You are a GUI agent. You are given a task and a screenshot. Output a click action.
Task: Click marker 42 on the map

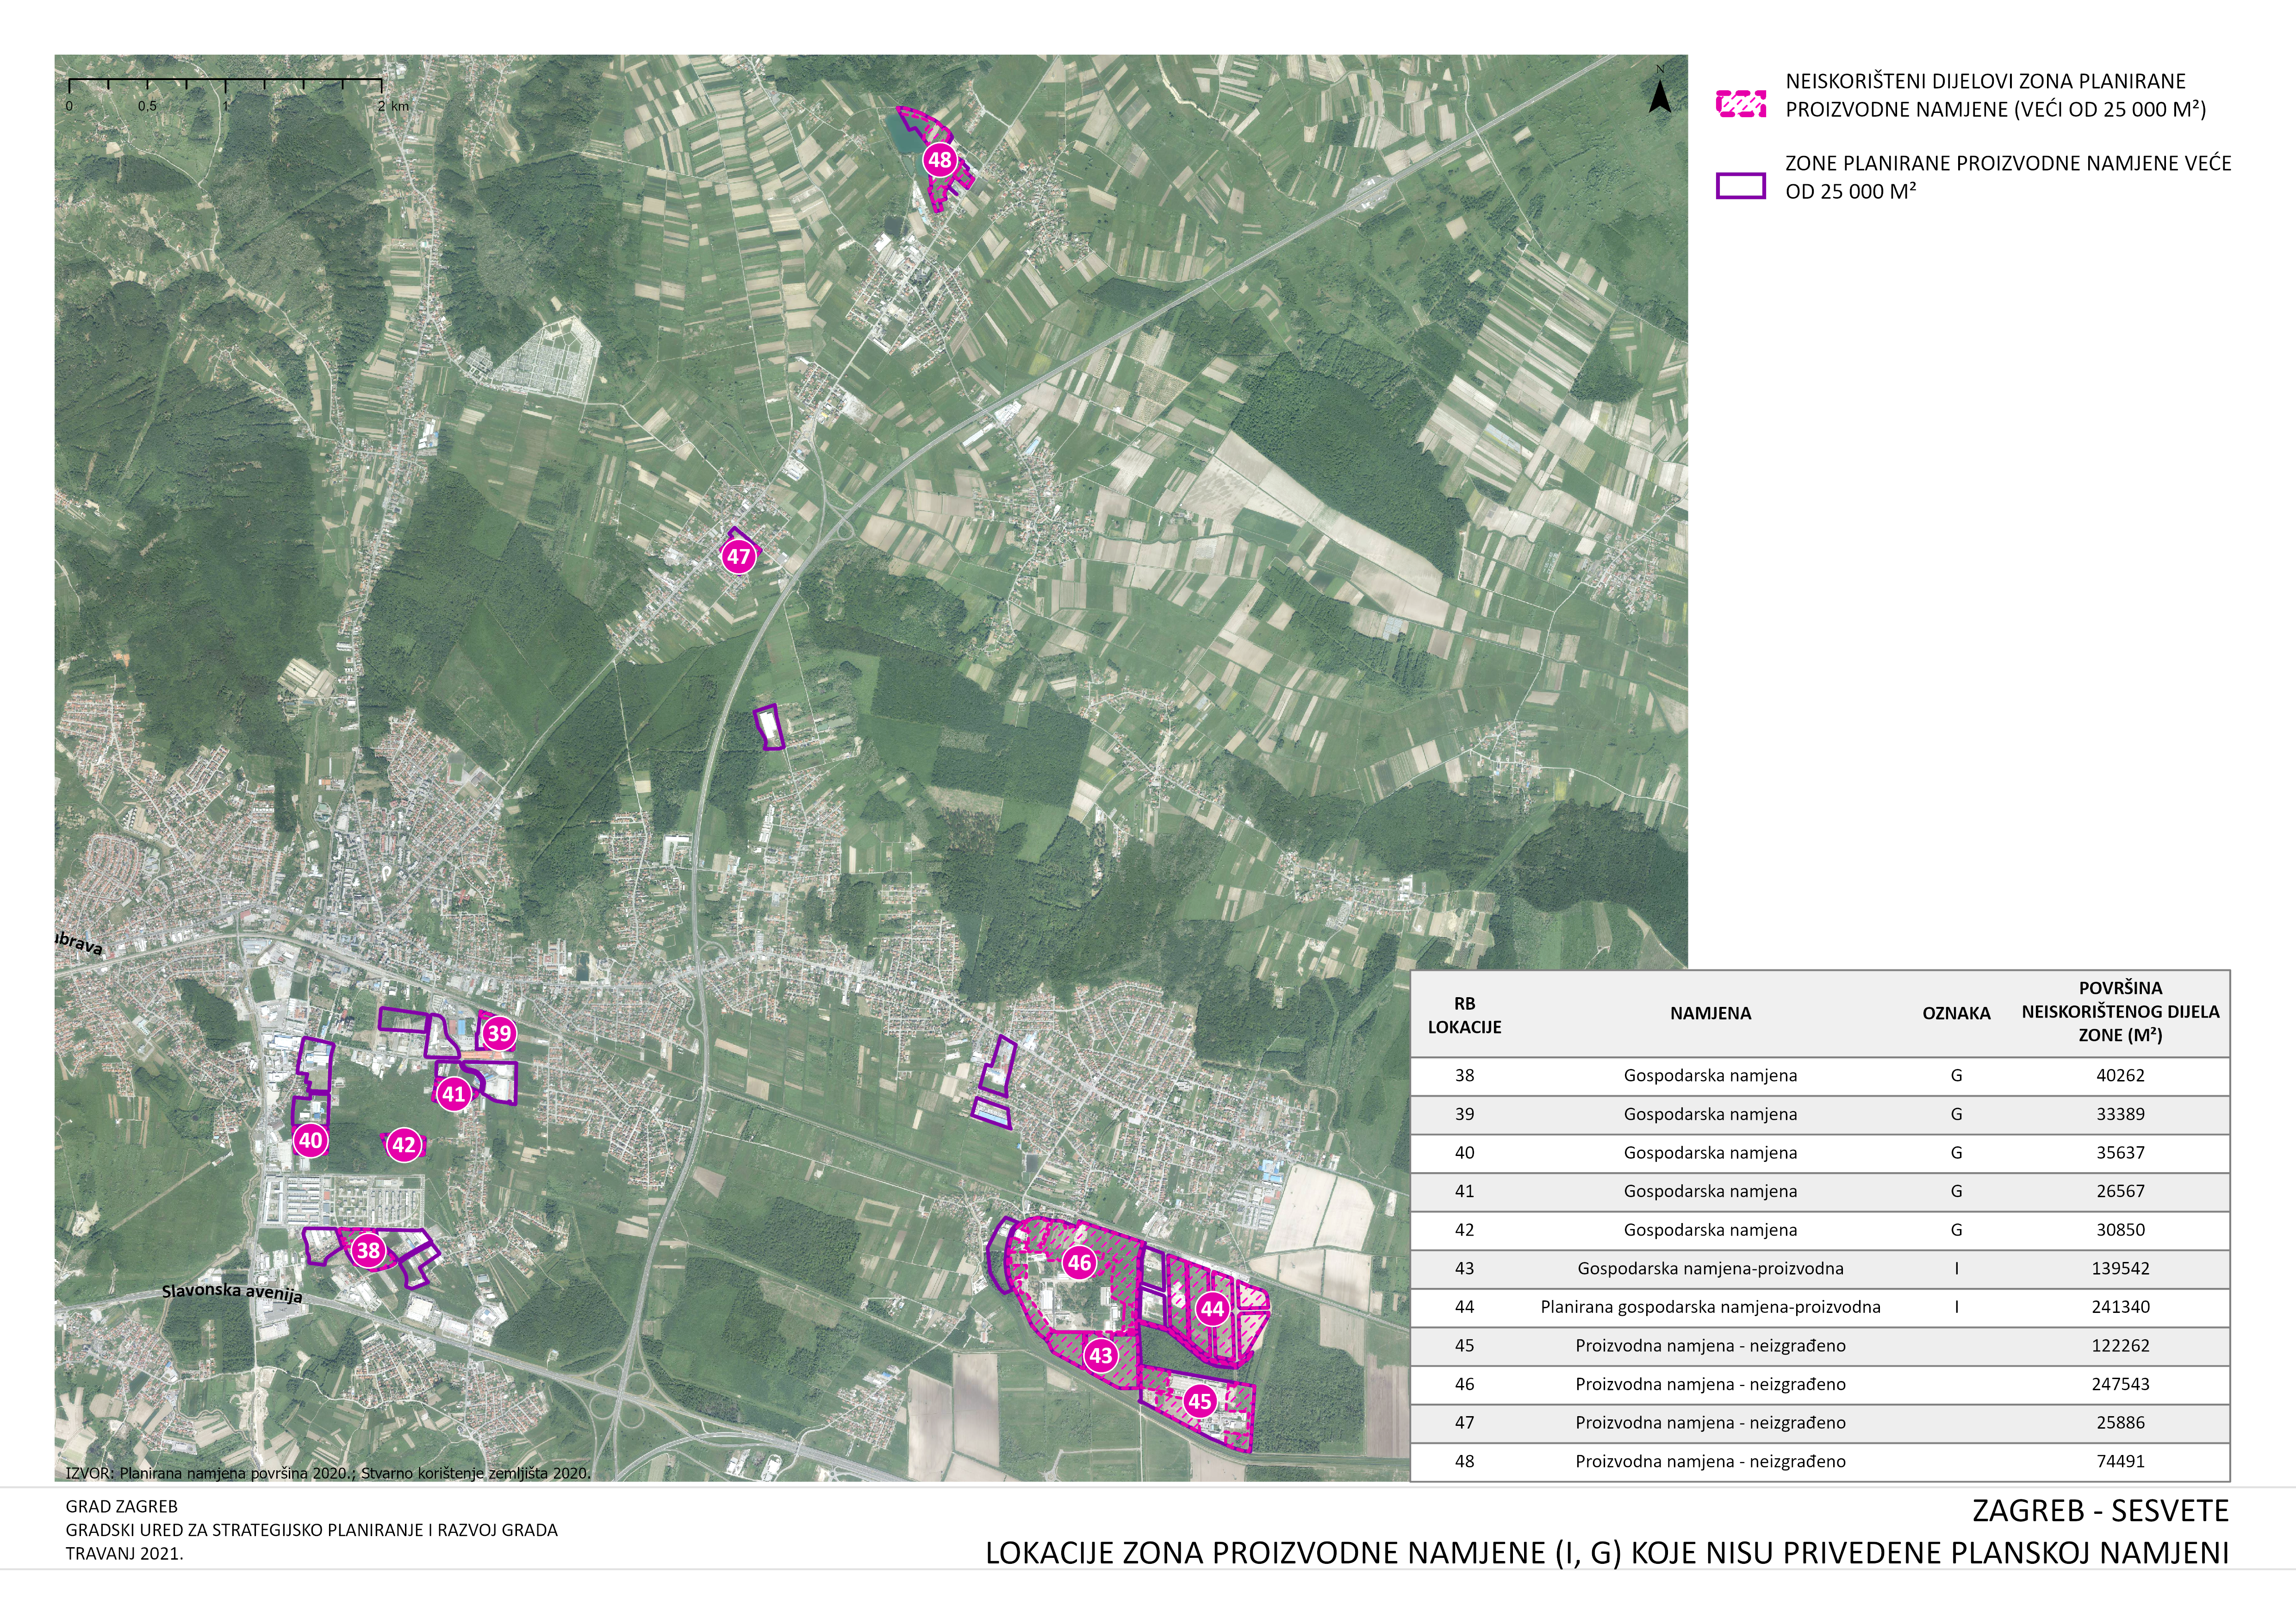click(x=403, y=1145)
